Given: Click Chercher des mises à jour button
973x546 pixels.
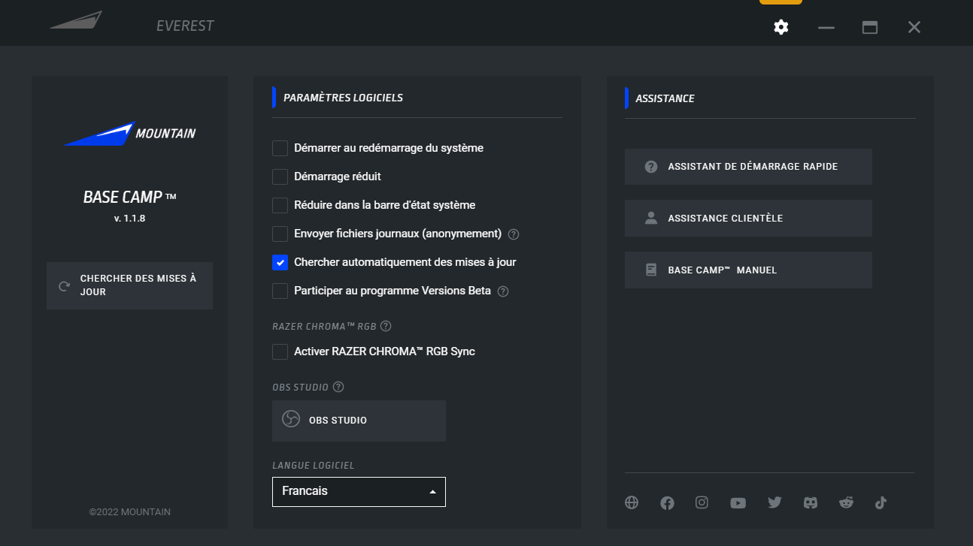Looking at the screenshot, I should pos(129,285).
